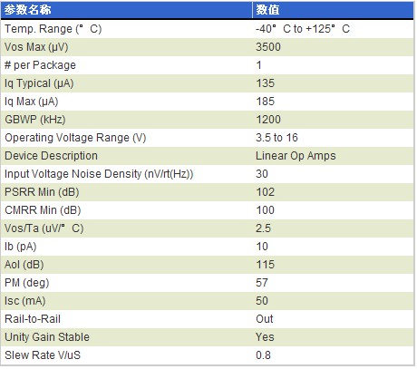The width and height of the screenshot is (417, 369).
Task: Click the 参数名称 column header
Action: click(x=126, y=10)
